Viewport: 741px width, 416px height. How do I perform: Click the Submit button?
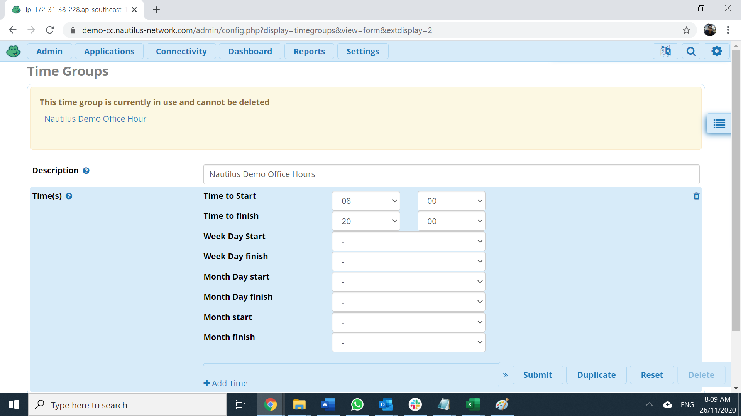(x=538, y=375)
